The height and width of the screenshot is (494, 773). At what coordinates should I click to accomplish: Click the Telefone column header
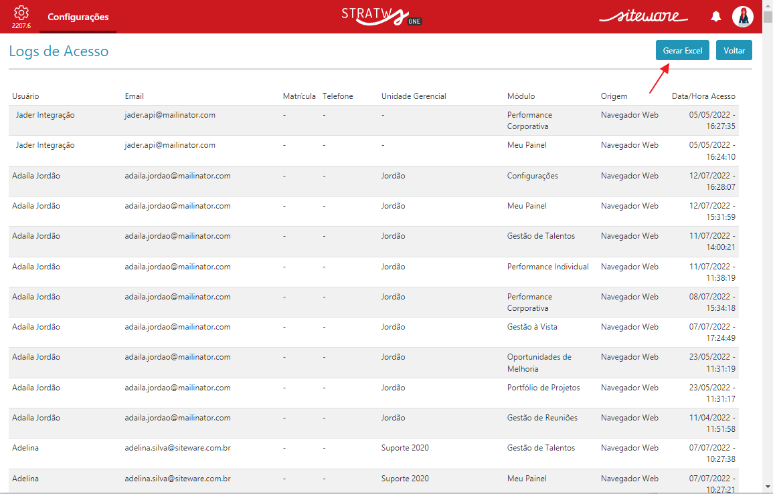338,96
